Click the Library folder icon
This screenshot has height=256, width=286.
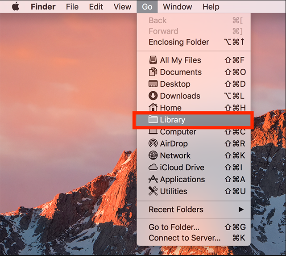[153, 120]
